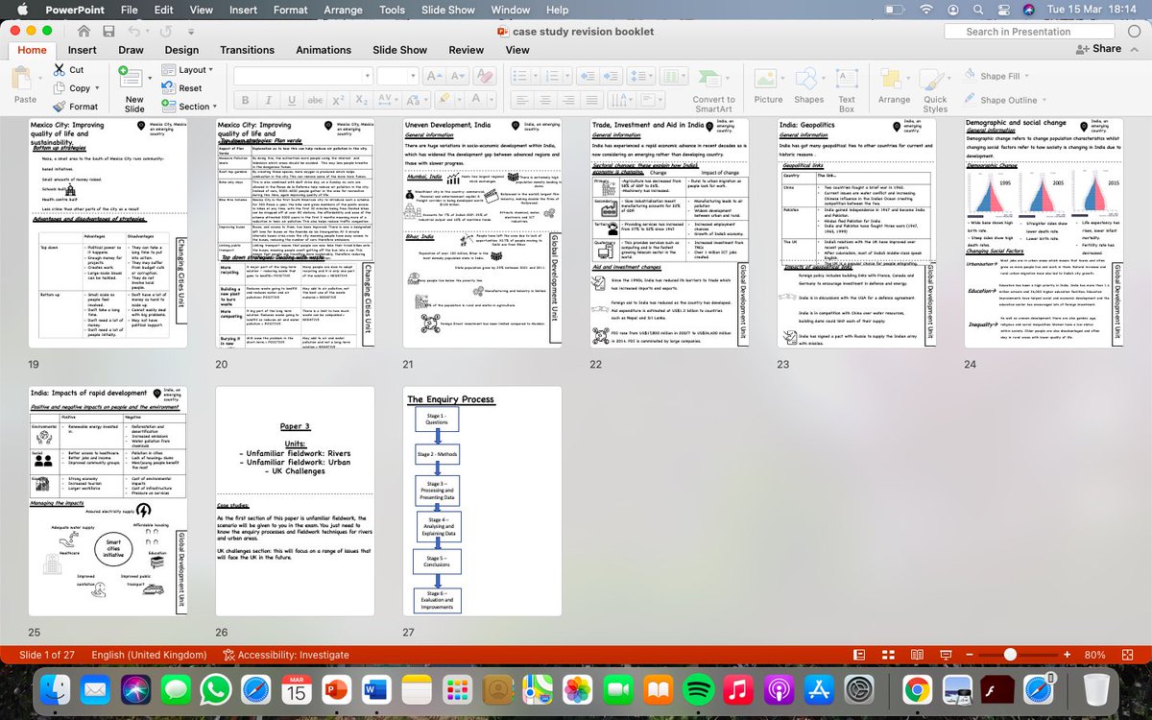Expand the Copy dropdown arrow

point(98,88)
